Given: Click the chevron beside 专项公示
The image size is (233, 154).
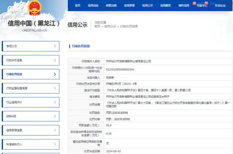Looking at the screenshot, I should pyautogui.click(x=55, y=46).
